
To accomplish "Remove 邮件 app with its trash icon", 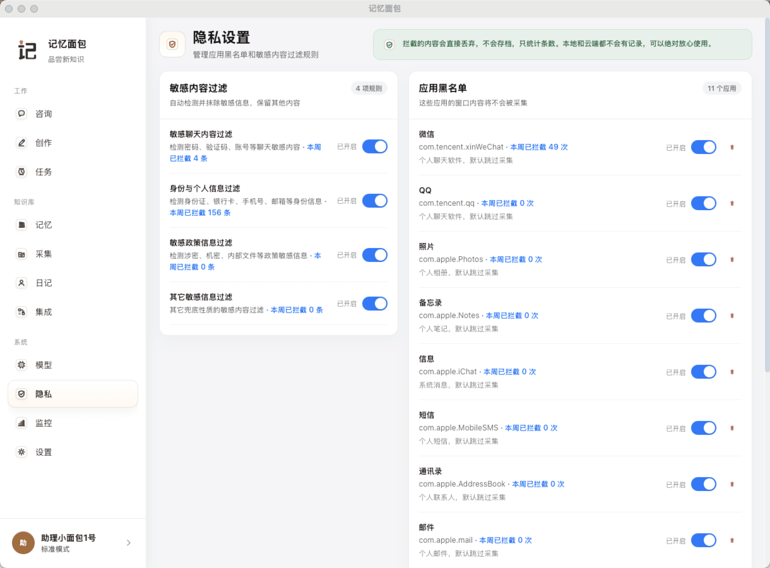I will pyautogui.click(x=732, y=540).
